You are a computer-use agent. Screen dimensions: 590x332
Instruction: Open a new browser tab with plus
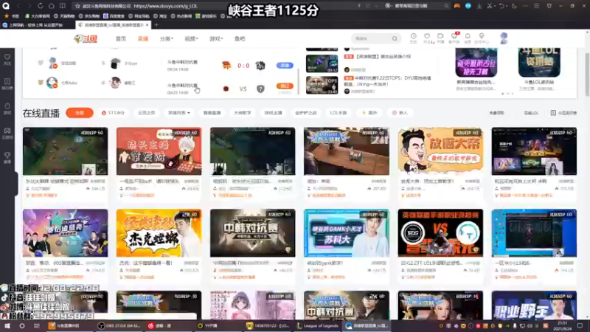(156, 25)
